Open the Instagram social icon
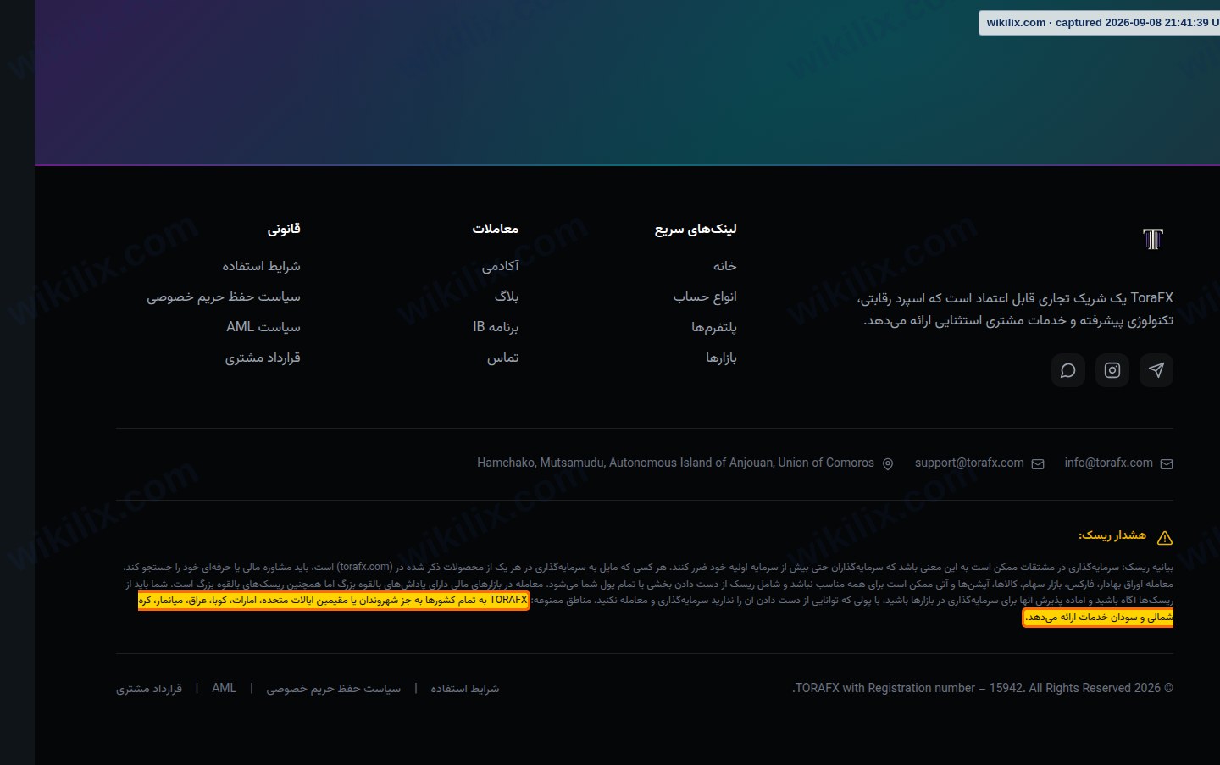 click(x=1112, y=370)
